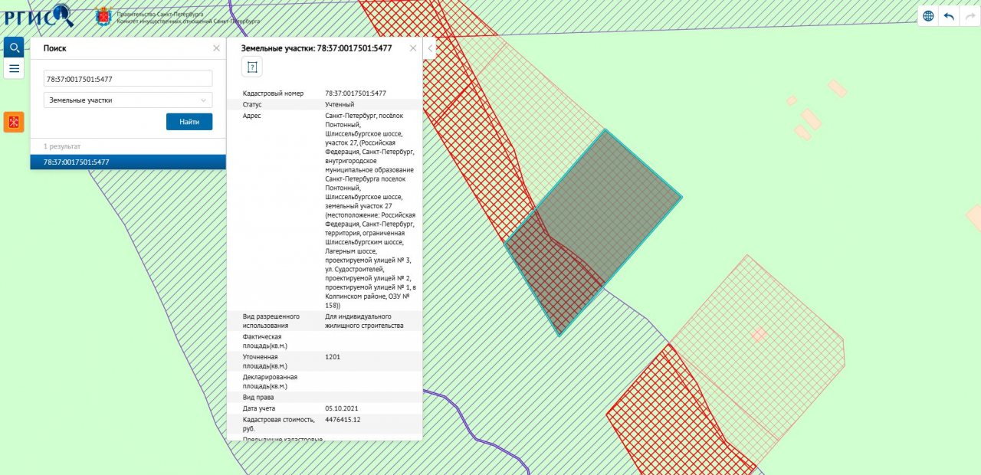The height and width of the screenshot is (475, 981).
Task: Click the redo forward-arrow map icon
Action: coord(970,16)
